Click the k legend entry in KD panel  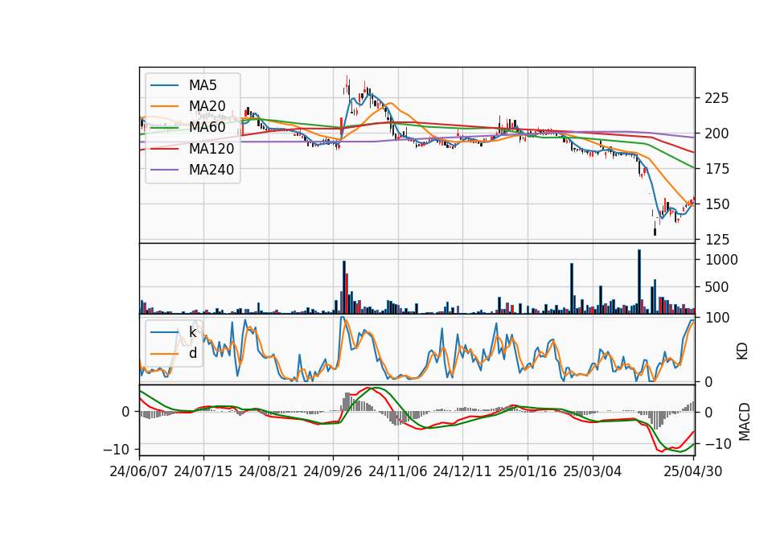[192, 332]
